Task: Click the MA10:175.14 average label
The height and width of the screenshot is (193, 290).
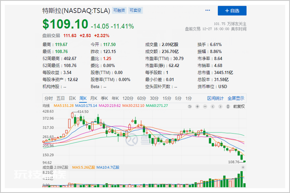Action: [86, 106]
